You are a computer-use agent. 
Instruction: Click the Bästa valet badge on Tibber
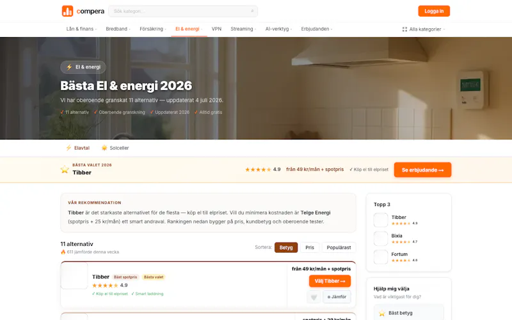154,277
